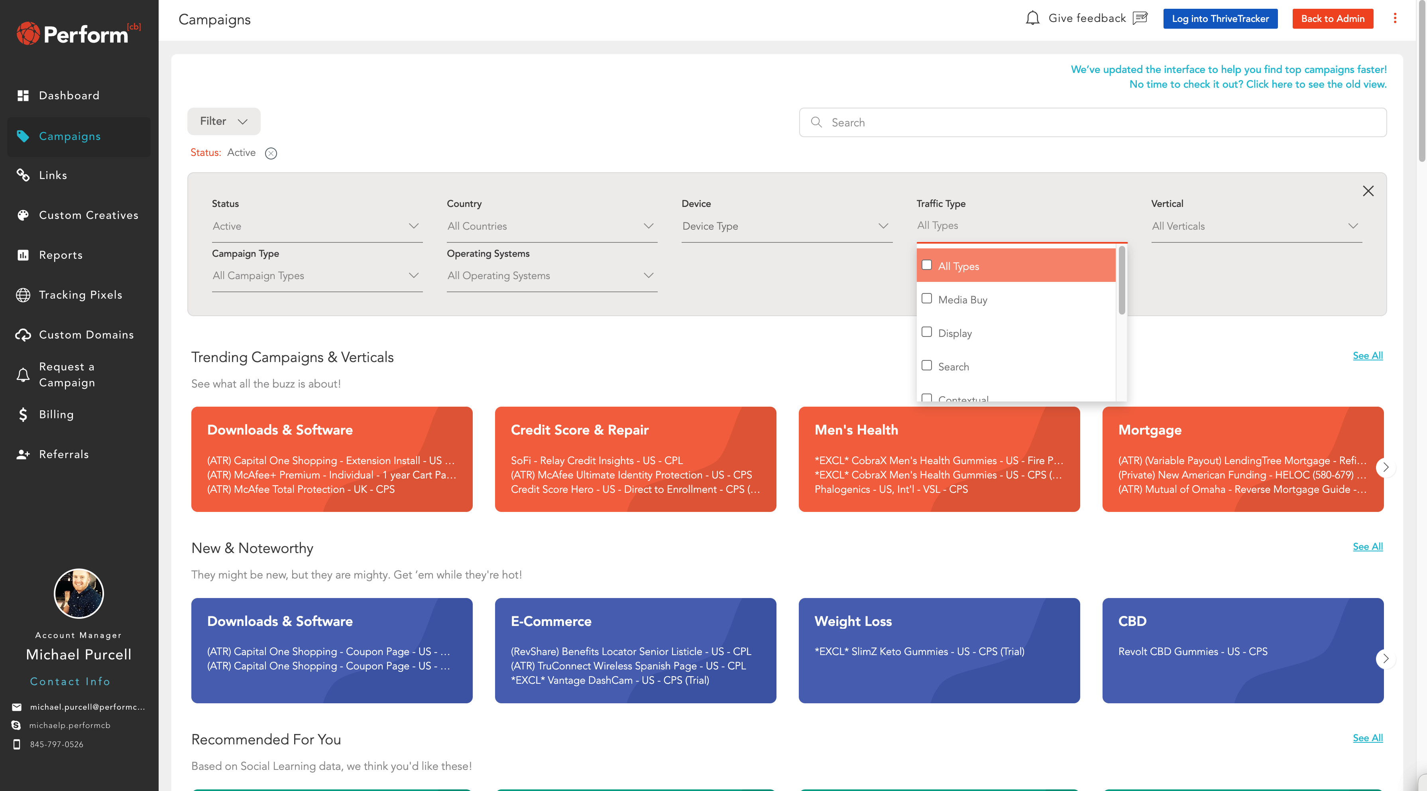The image size is (1427, 791).
Task: Click the email envelope icon
Action: [x=17, y=707]
